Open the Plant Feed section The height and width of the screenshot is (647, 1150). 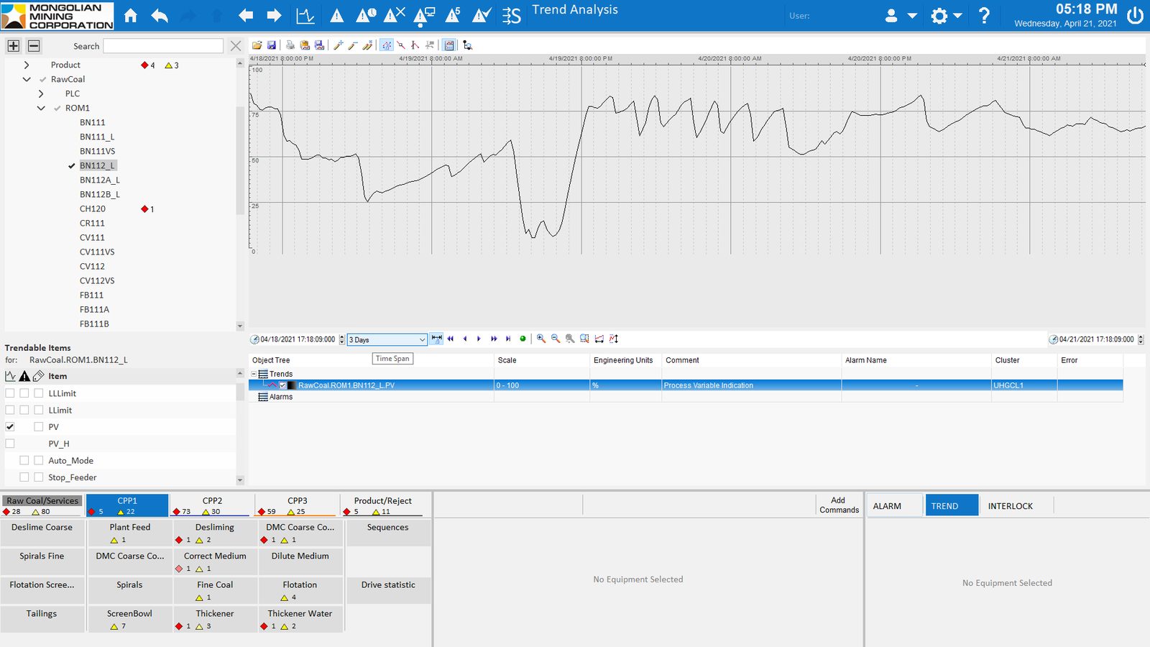(x=130, y=533)
